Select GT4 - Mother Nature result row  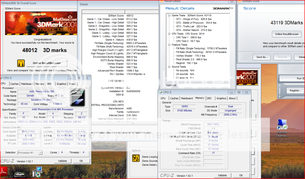[194, 30]
